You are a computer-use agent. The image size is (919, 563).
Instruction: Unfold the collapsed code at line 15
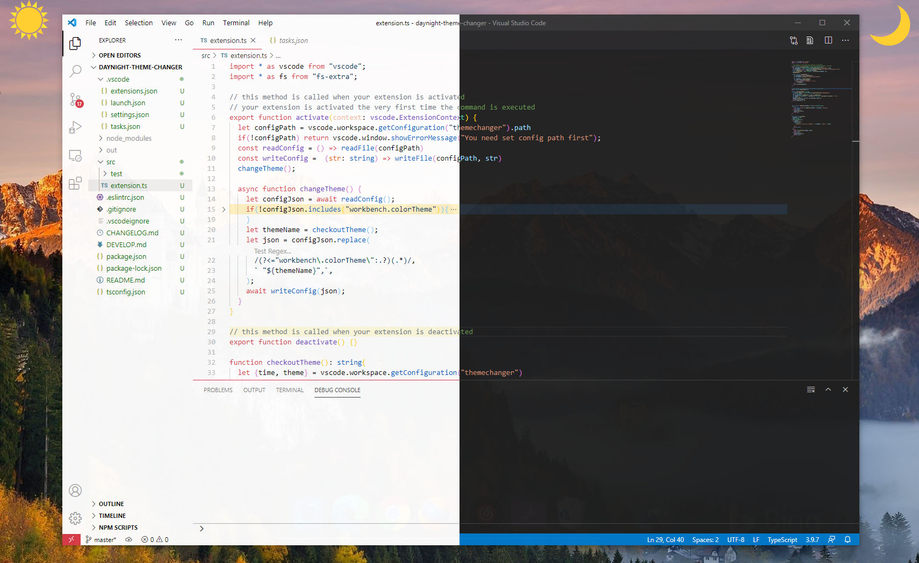[x=224, y=210]
